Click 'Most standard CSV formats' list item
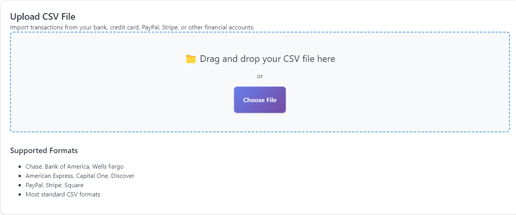This screenshot has width=516, height=215. point(63,195)
